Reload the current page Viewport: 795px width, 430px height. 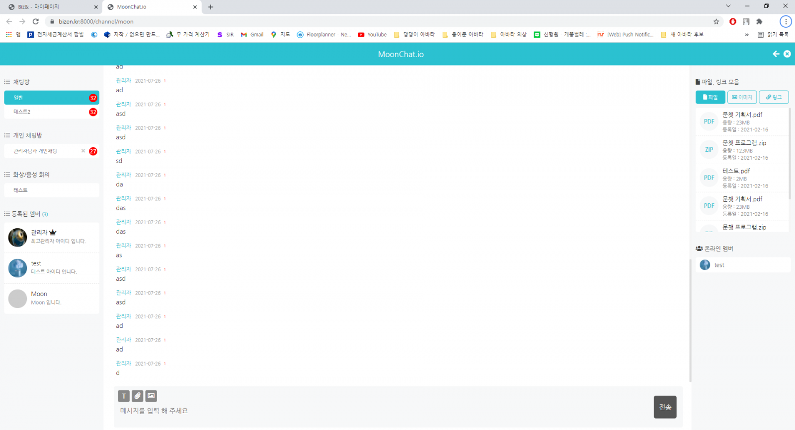pos(36,21)
